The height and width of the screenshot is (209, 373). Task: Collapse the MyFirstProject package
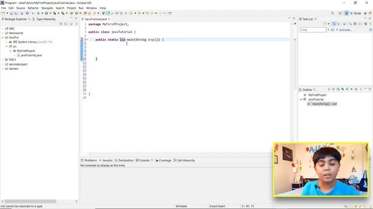coord(10,51)
